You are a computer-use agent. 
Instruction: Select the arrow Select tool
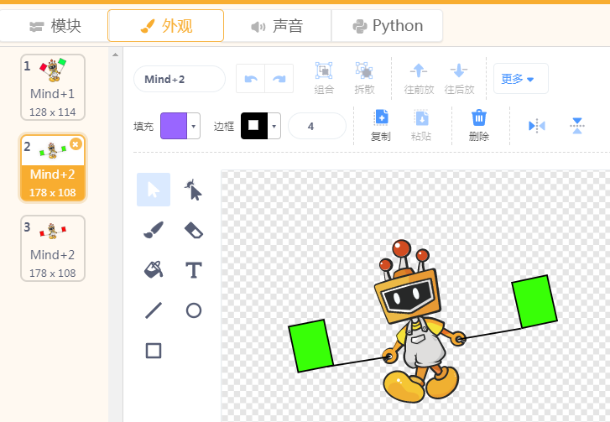pyautogui.click(x=154, y=190)
